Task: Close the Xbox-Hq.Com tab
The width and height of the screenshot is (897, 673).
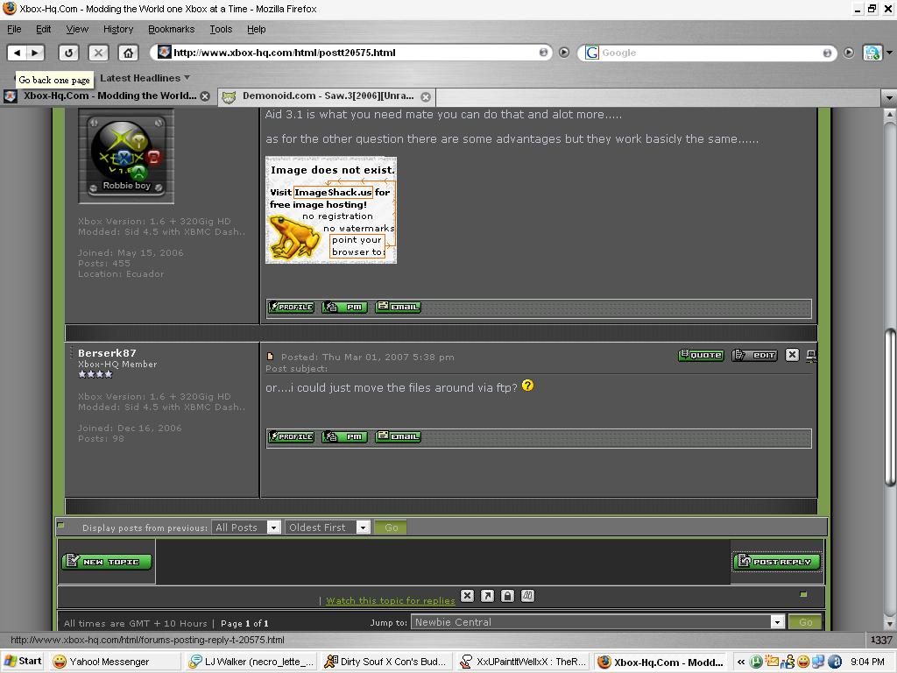Action: 205,96
